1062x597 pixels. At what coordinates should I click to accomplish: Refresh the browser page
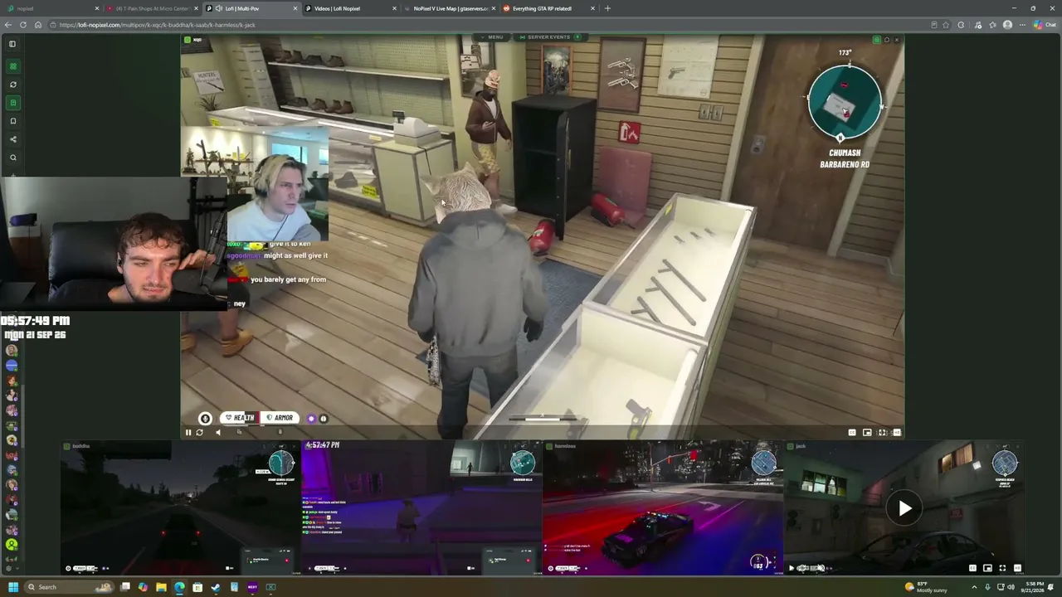23,25
